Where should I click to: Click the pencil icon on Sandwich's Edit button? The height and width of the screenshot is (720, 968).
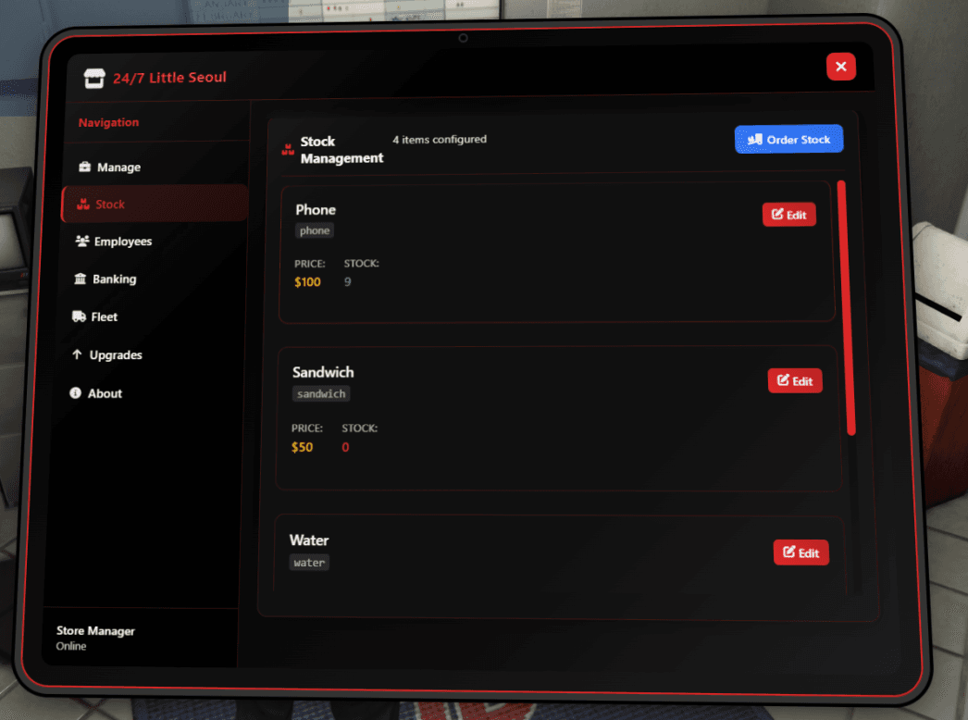point(785,380)
